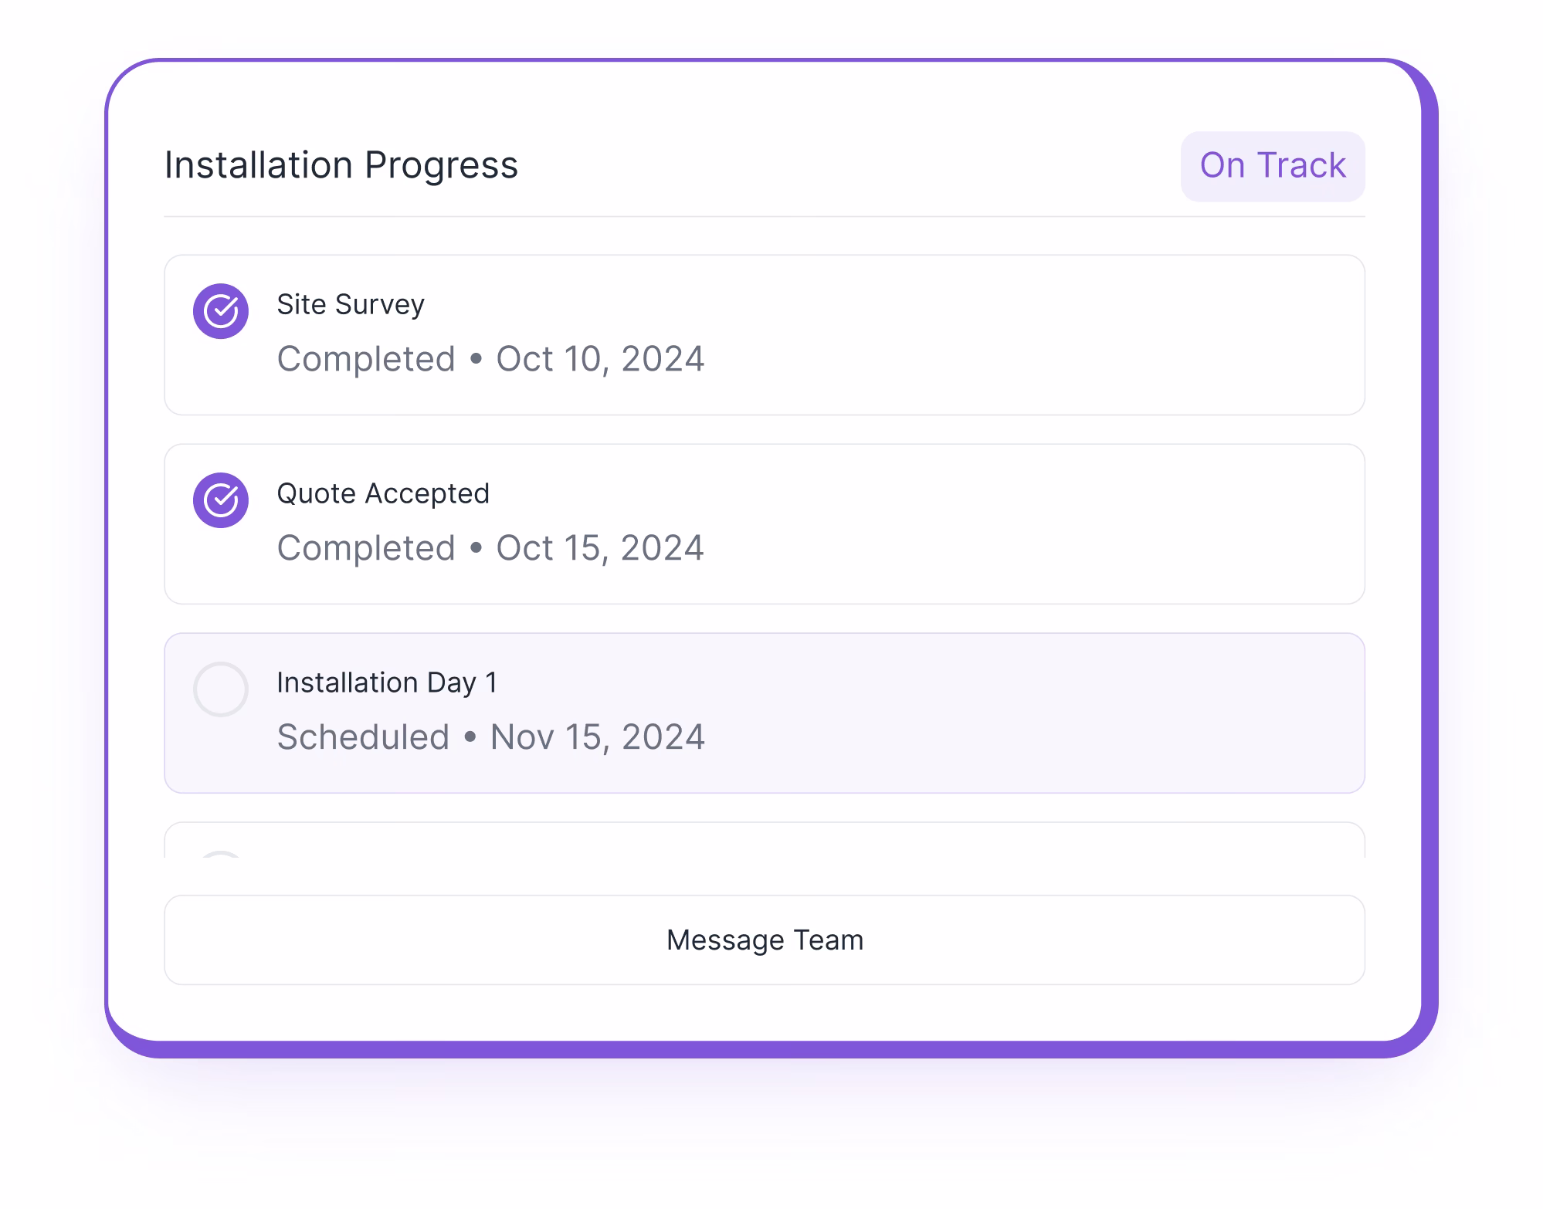The width and height of the screenshot is (1543, 1209).
Task: Click the purple check badge on the first milestone
Action: point(221,311)
